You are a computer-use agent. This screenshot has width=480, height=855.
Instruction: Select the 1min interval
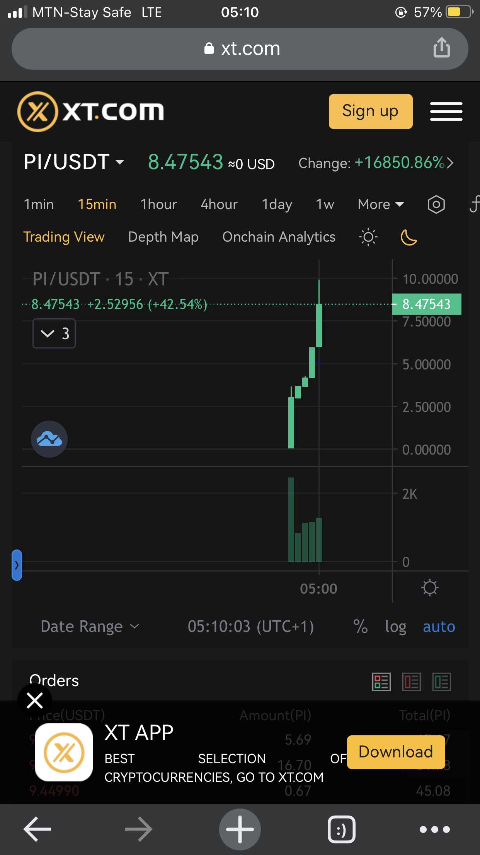tap(39, 204)
